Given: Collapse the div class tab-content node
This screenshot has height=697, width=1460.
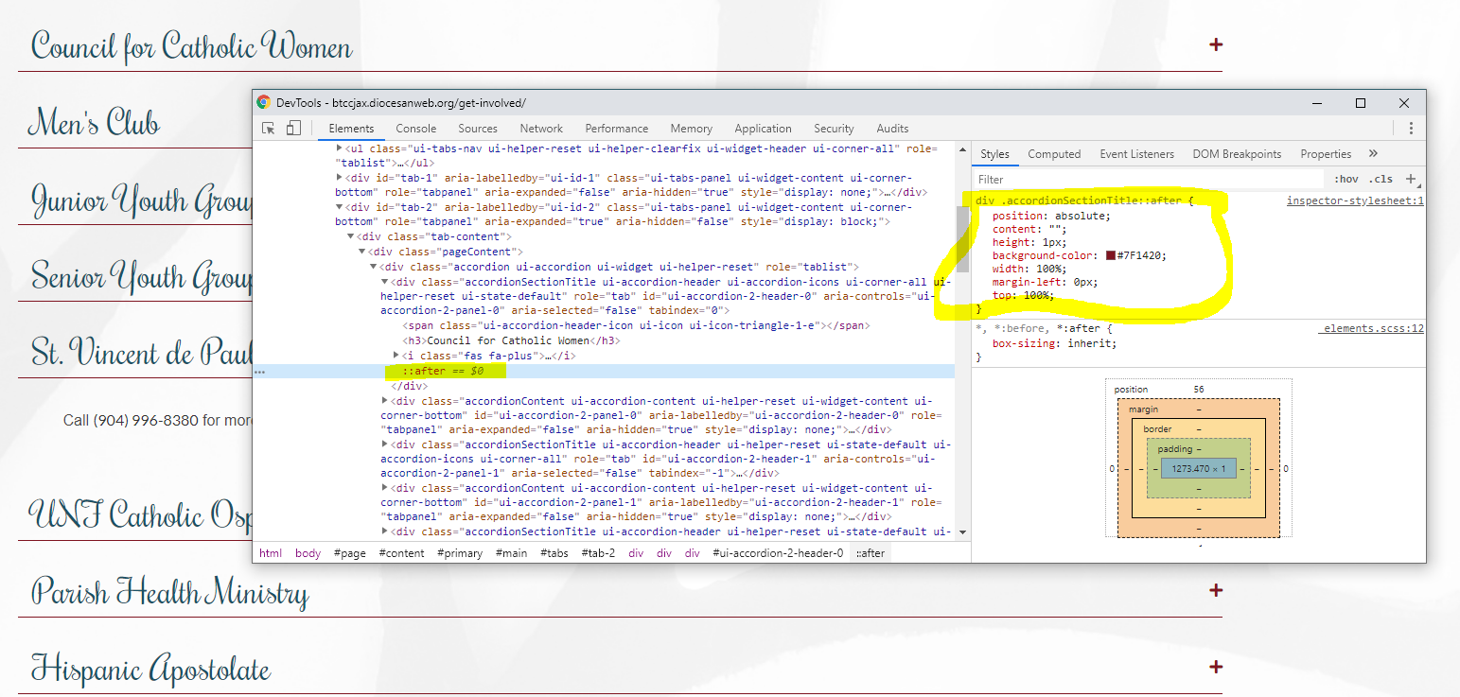Looking at the screenshot, I should [351, 236].
